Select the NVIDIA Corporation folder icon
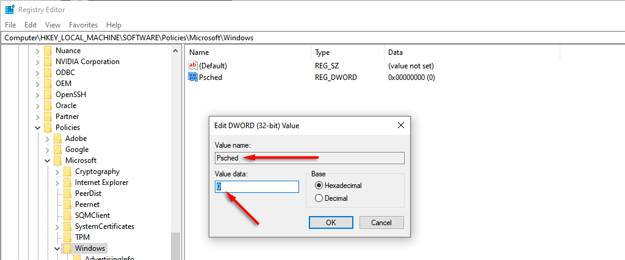Viewport: 625px width, 260px height. point(48,62)
